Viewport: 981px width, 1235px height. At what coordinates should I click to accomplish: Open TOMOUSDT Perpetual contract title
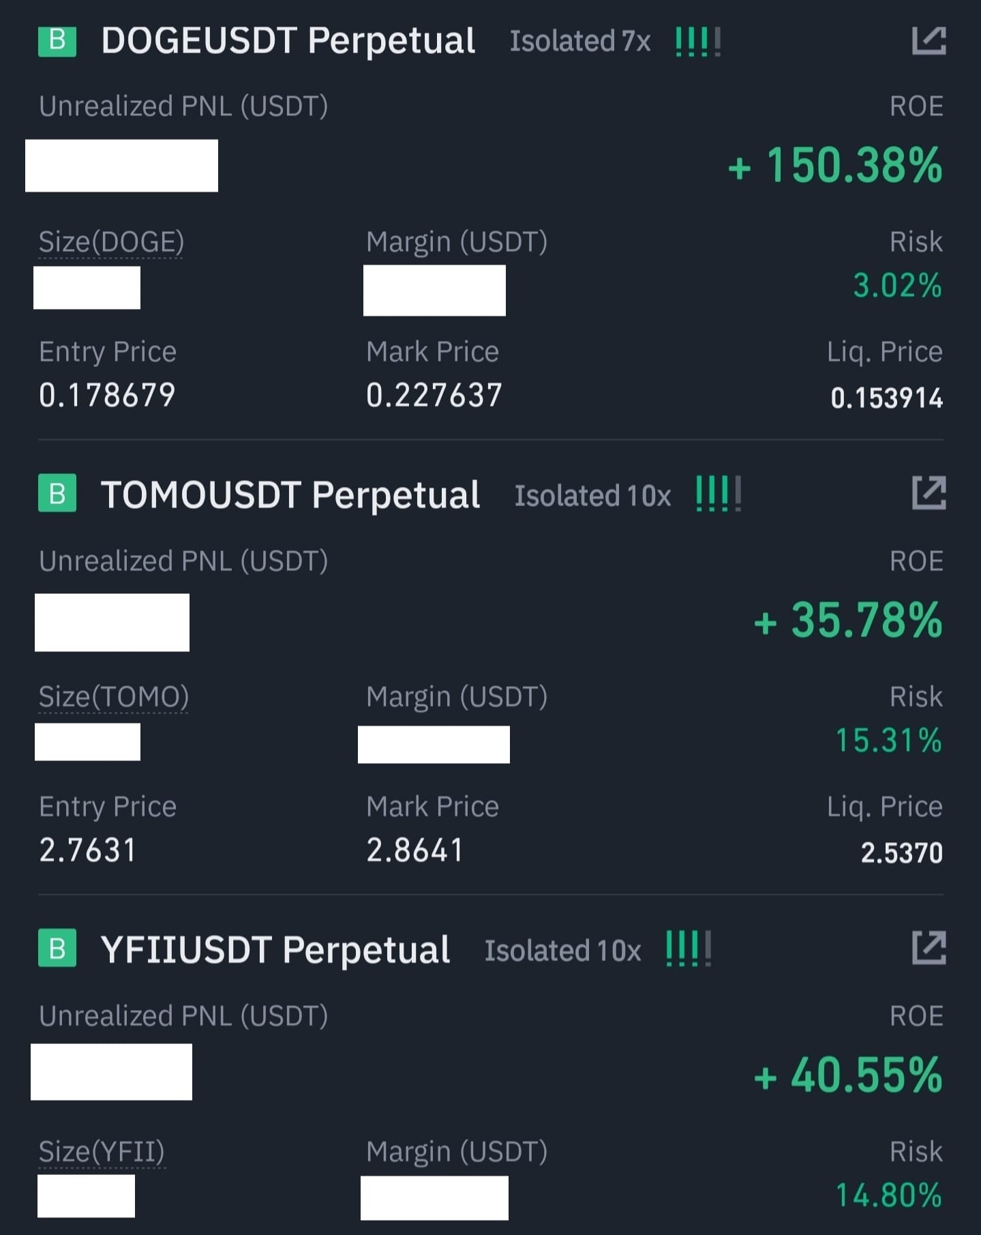point(290,495)
